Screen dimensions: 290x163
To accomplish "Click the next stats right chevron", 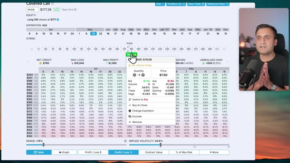I will pyautogui.click(x=227, y=62).
